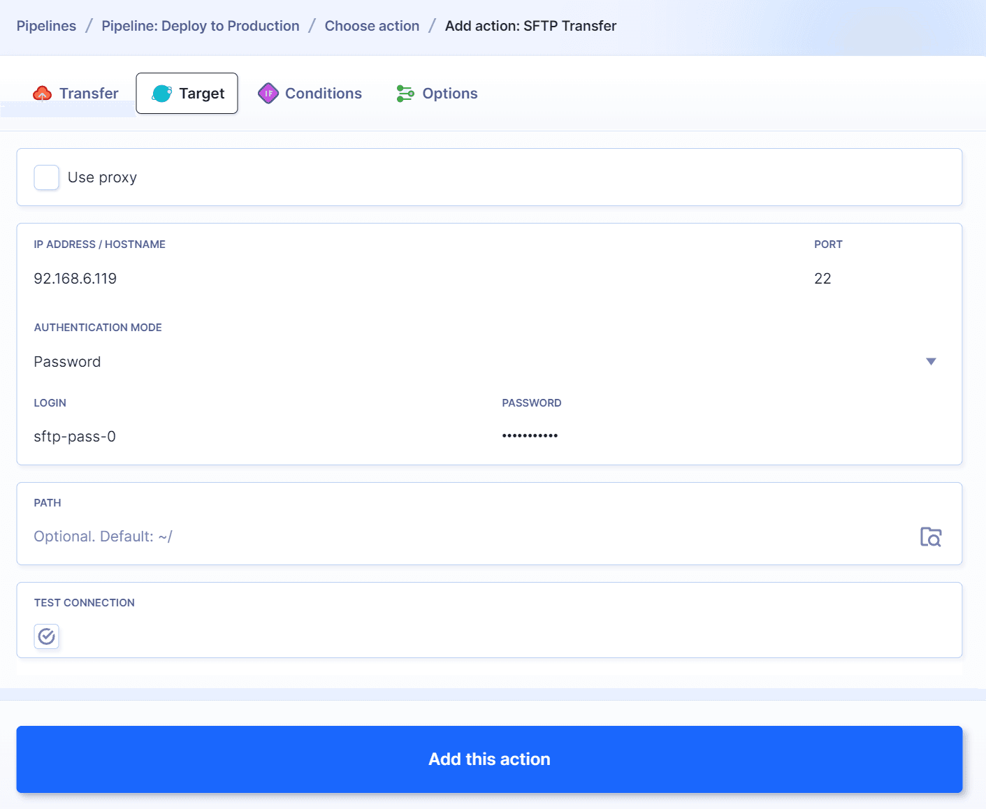The width and height of the screenshot is (986, 809).
Task: Check Use proxy for the SFTP connection
Action: [x=46, y=177]
